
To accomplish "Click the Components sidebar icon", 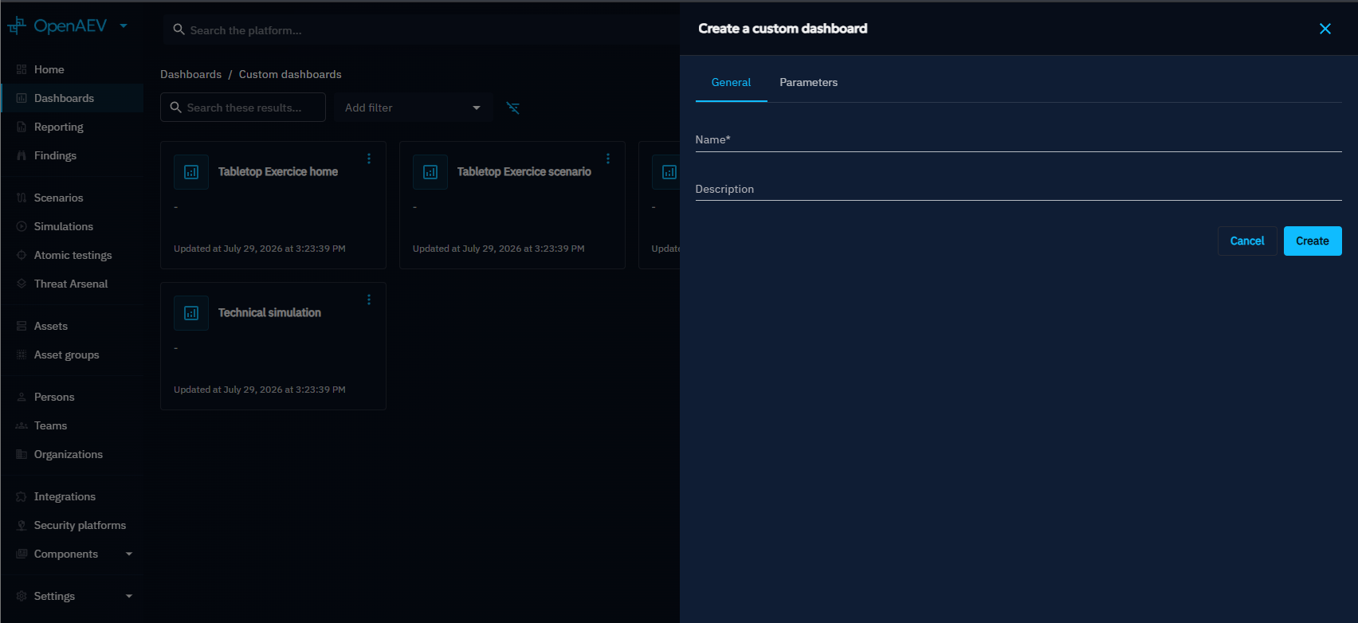I will [22, 554].
